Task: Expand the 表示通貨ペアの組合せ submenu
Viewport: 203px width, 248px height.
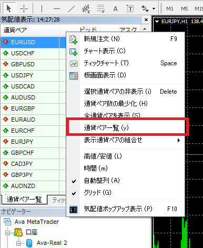Action: click(126, 140)
